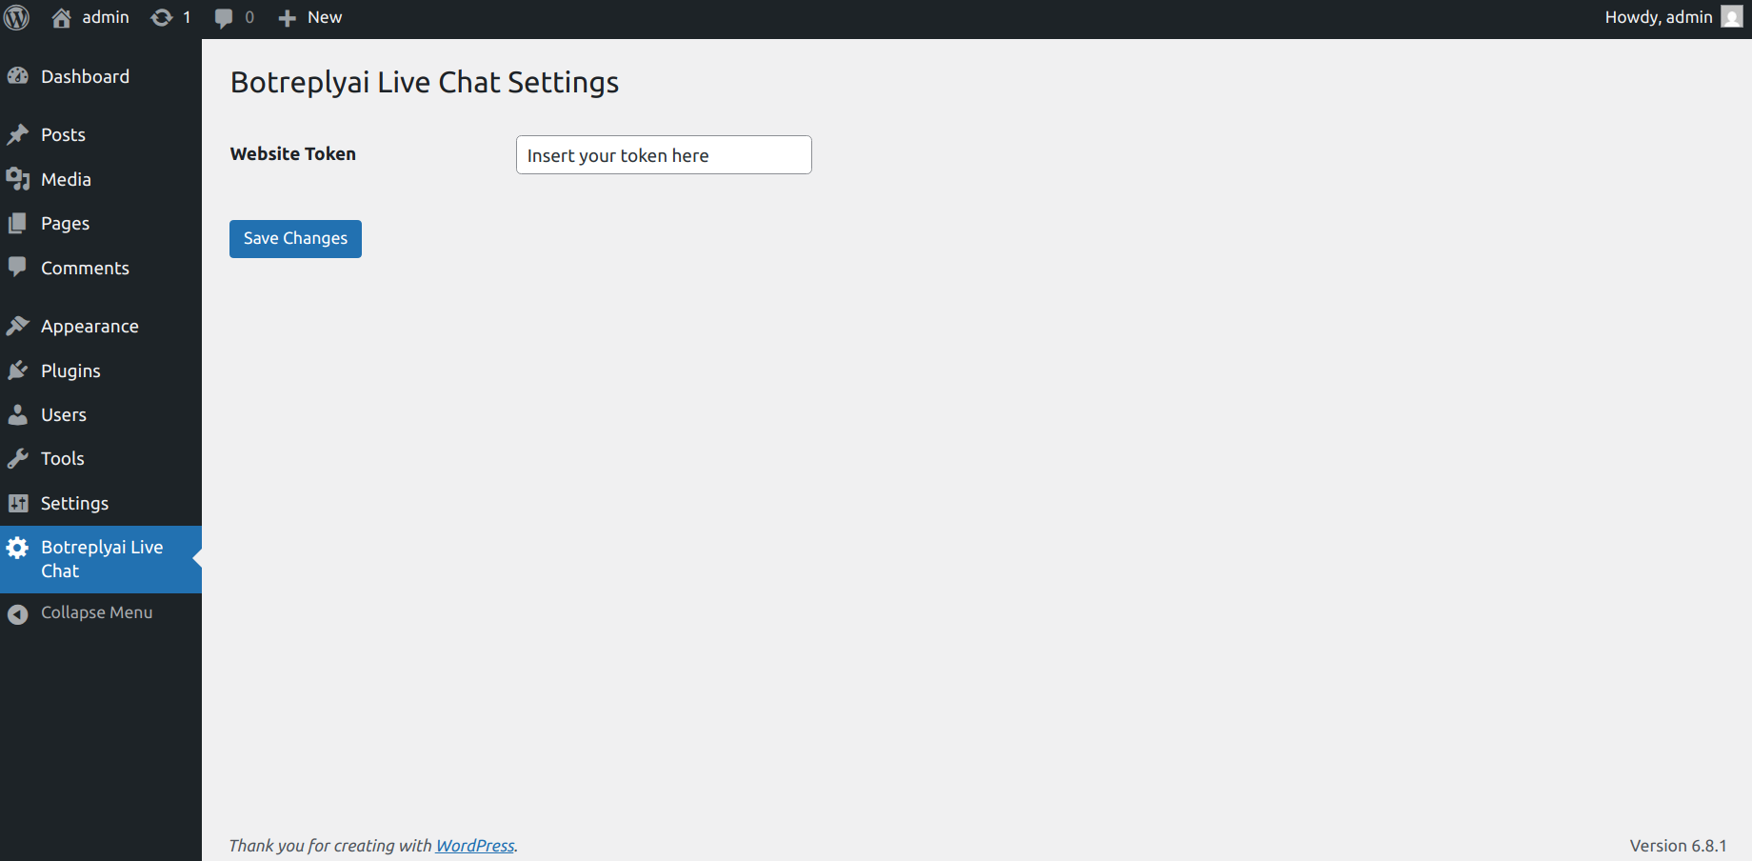Click the Media library icon
The width and height of the screenshot is (1752, 861).
(x=18, y=179)
